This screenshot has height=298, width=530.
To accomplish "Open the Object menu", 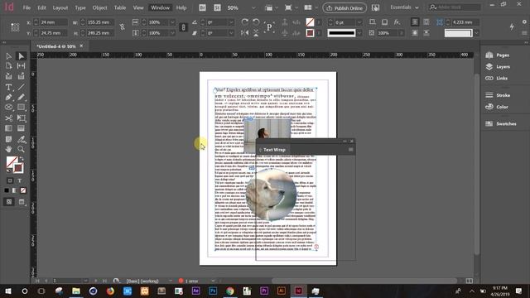I will coord(99,7).
